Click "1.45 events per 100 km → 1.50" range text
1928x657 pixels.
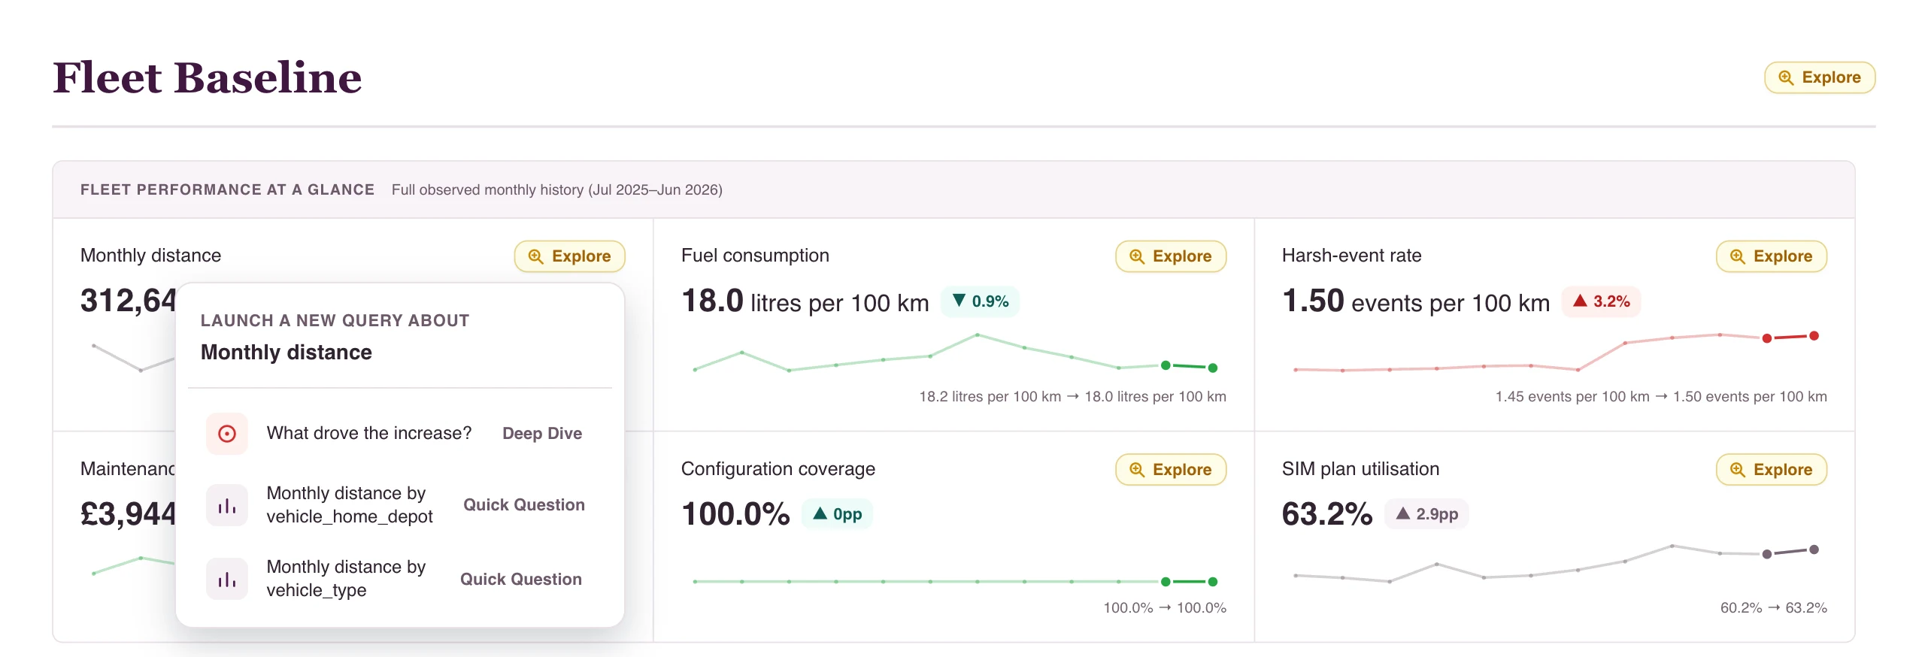[1661, 397]
